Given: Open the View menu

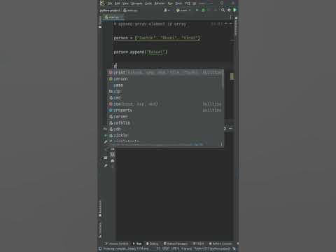Looking at the screenshot, I should click(x=125, y=3).
